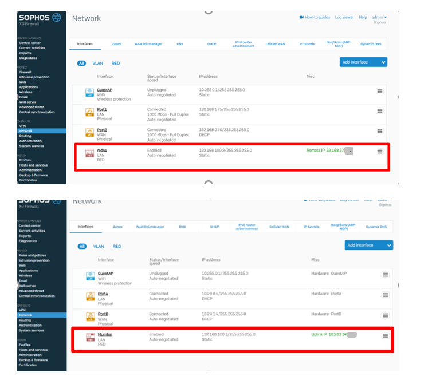The height and width of the screenshot is (380, 440).
Task: Click the PortB WAN interface icon
Action: click(91, 316)
